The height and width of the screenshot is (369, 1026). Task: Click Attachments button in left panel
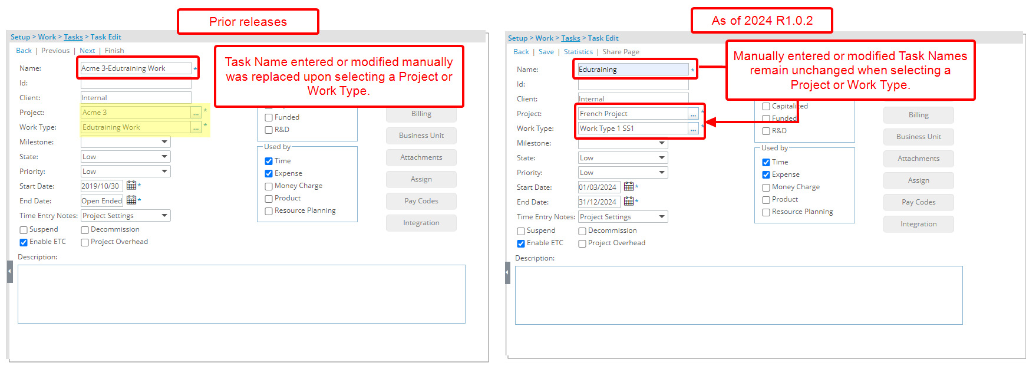[421, 157]
